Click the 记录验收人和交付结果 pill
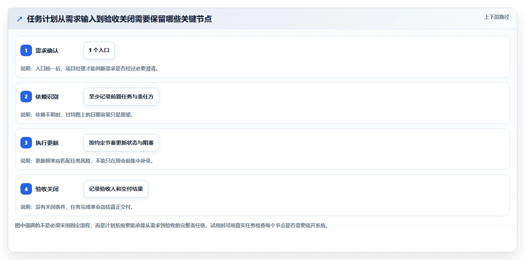Screen dimensions: 525x260 click(116, 189)
